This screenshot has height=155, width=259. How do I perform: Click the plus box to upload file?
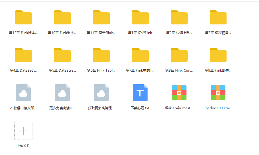[x=23, y=131]
